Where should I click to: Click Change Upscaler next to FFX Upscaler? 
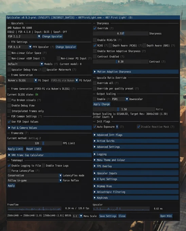(x=66, y=47)
